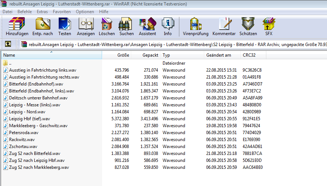
Task: Select Zug S2 nach Leipzig Hbf.wav
Action: click(37, 160)
